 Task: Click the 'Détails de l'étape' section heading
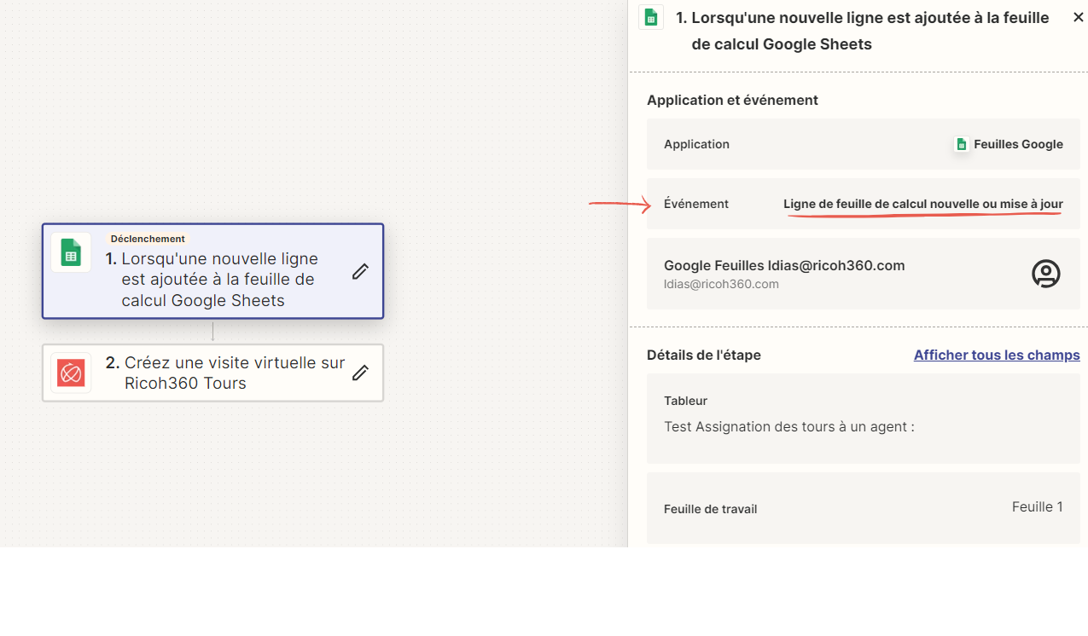point(704,355)
